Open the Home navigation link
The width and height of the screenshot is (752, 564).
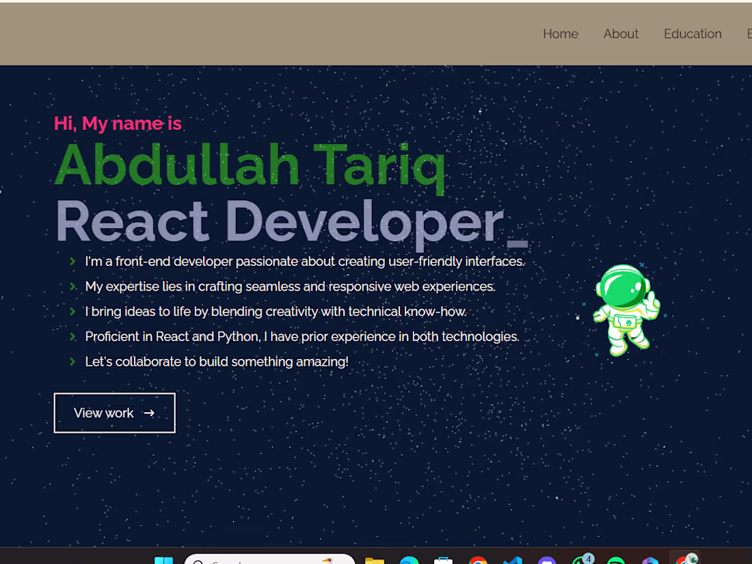pyautogui.click(x=560, y=34)
